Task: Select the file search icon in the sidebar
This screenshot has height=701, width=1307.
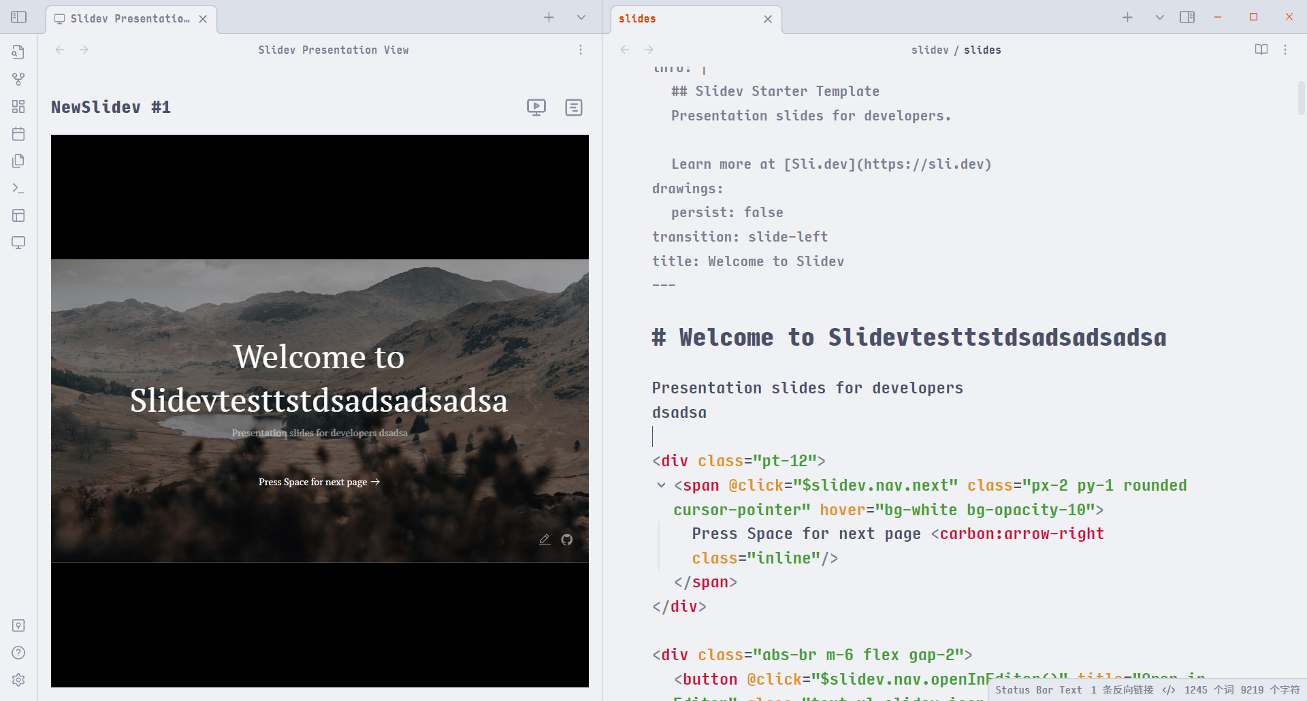Action: pyautogui.click(x=18, y=52)
